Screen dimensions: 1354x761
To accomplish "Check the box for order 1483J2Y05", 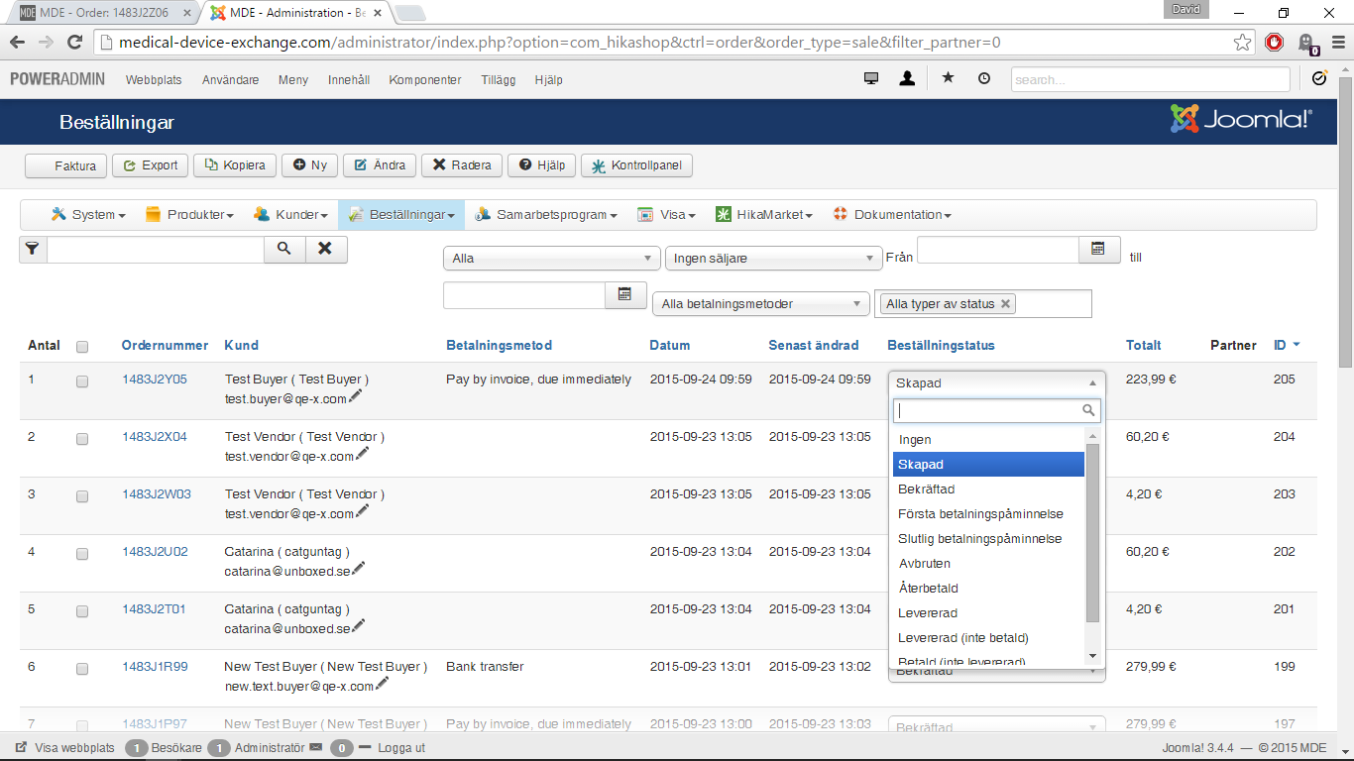I will (x=82, y=381).
